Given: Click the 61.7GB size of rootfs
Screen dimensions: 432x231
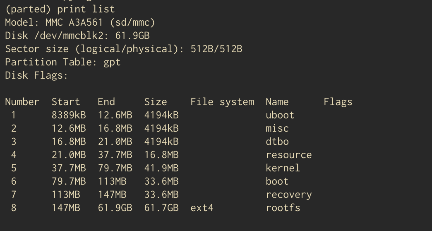Looking at the screenshot, I should coord(161,208).
